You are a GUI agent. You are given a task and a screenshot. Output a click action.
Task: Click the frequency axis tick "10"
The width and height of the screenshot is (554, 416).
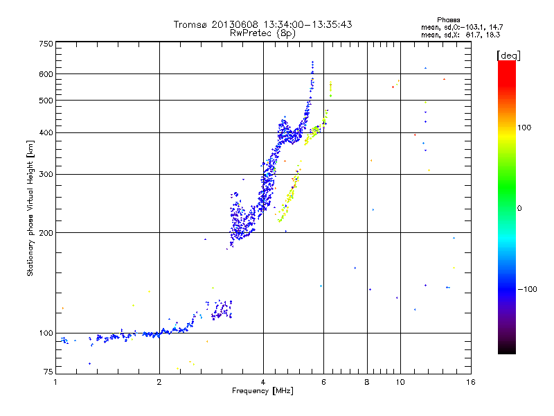[400, 382]
